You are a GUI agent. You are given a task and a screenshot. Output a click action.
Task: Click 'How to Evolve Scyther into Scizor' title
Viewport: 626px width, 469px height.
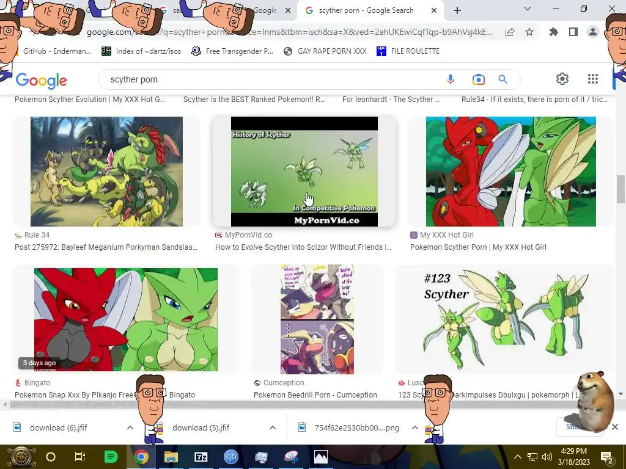303,247
